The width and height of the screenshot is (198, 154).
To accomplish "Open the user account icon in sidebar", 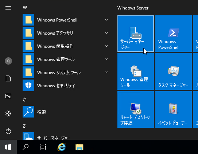I will coord(8,61).
